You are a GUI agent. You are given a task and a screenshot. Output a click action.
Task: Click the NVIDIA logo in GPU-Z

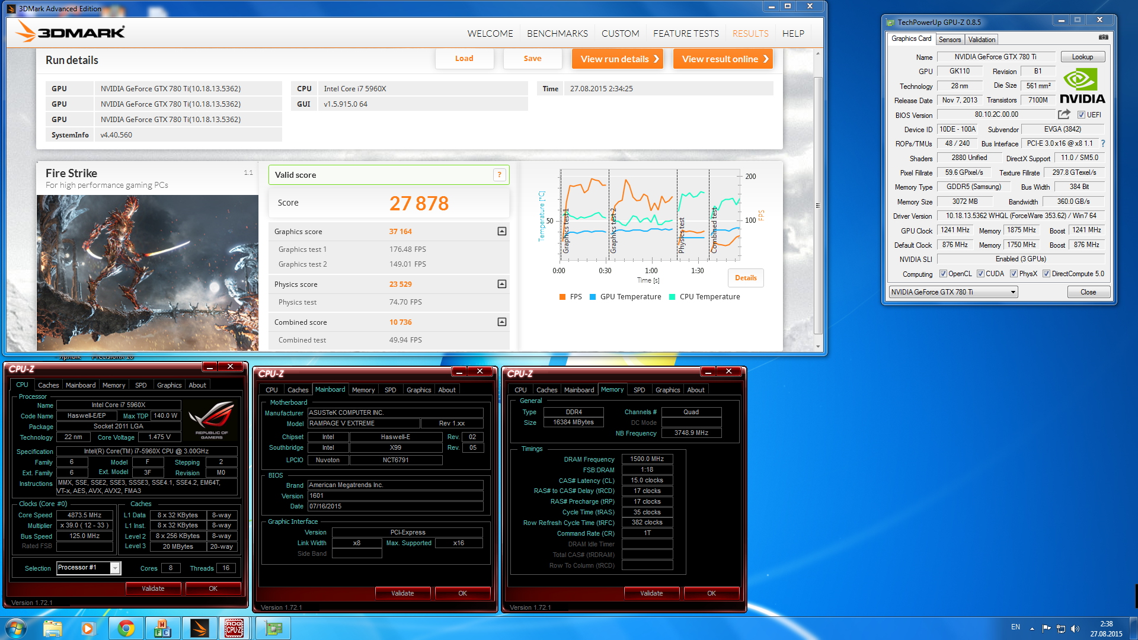tap(1082, 86)
